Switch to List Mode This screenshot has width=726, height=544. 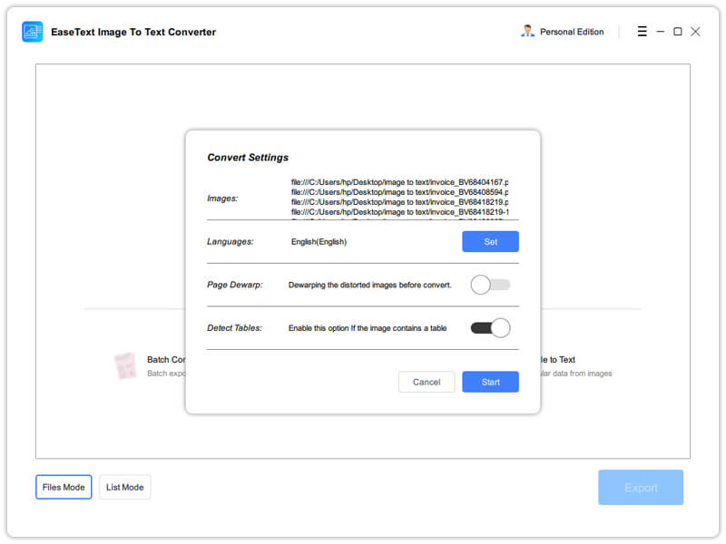125,487
